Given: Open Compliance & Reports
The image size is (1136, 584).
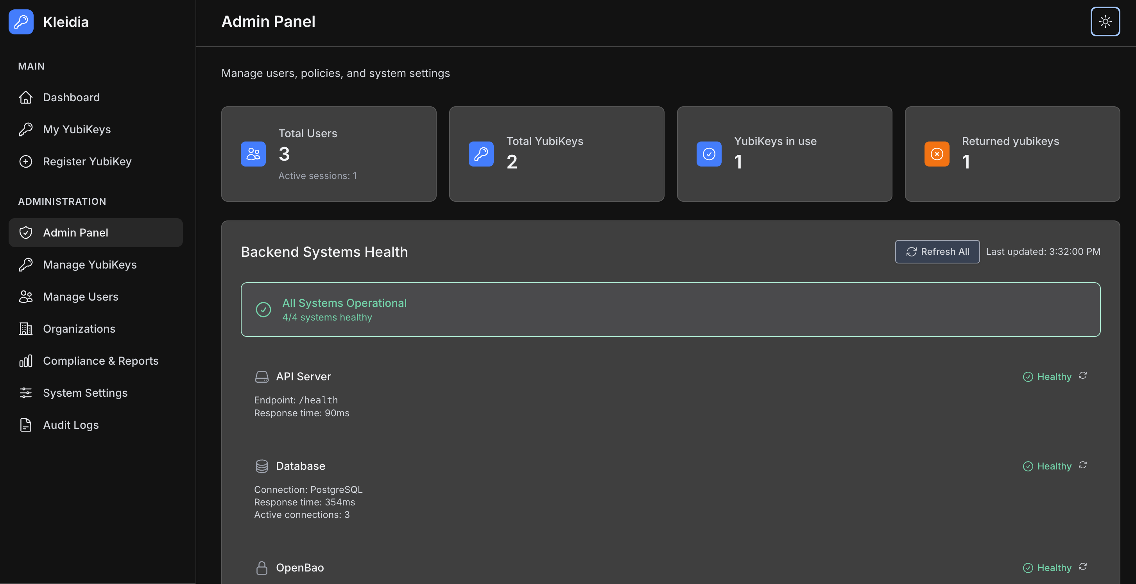Looking at the screenshot, I should (x=100, y=361).
